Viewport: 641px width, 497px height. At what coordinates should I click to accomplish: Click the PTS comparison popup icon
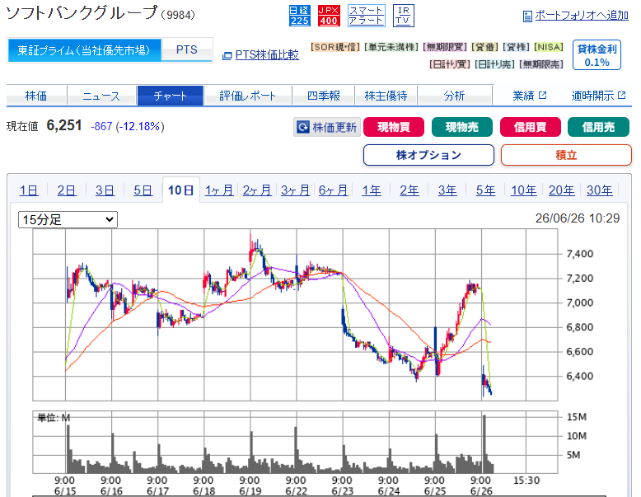click(x=227, y=55)
